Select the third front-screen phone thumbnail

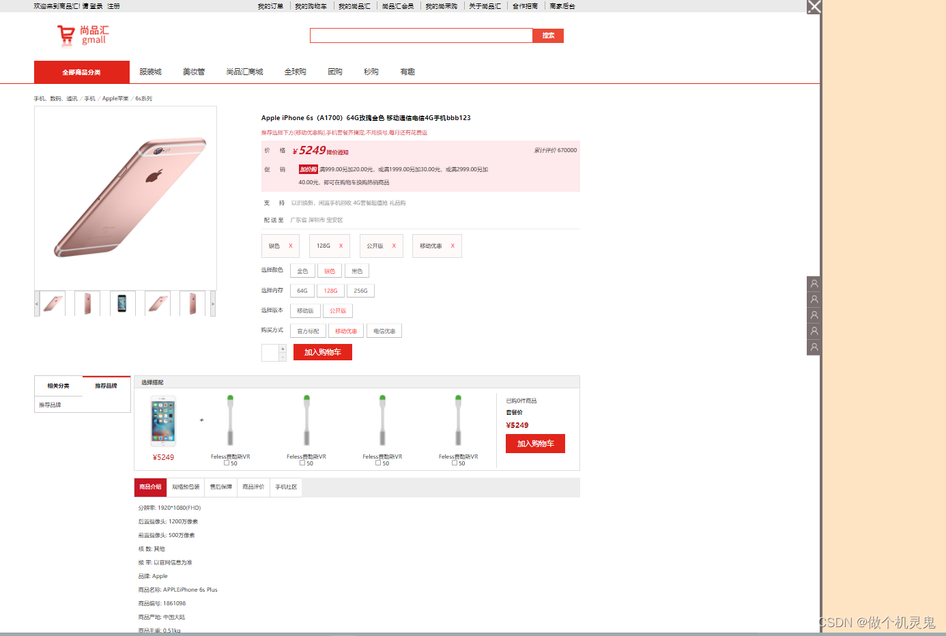coord(122,304)
